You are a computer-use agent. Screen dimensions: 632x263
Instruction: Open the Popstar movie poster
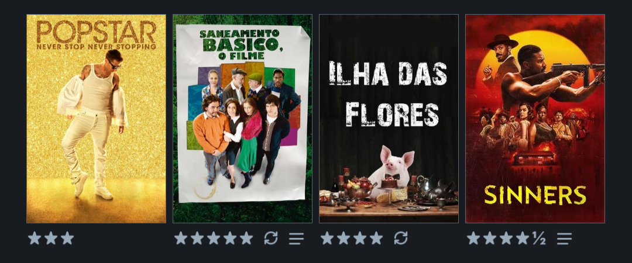pos(97,119)
